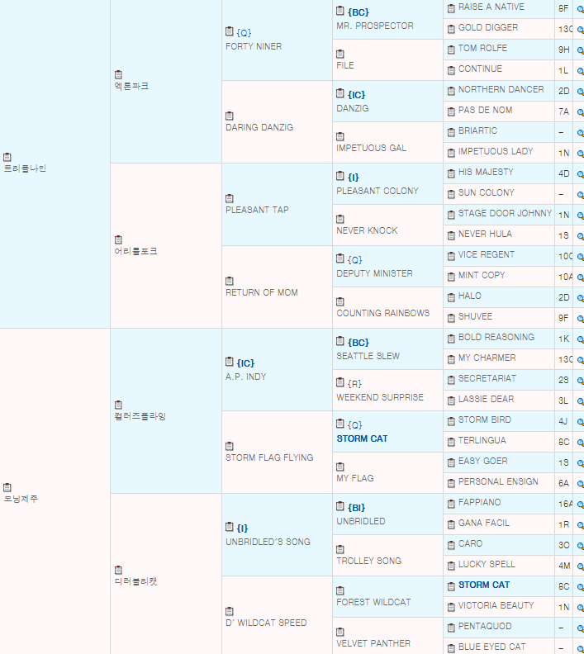Viewport: 584px width, 654px height.
Task: Click clipboard icon above 모닝제주
Action: 7,487
